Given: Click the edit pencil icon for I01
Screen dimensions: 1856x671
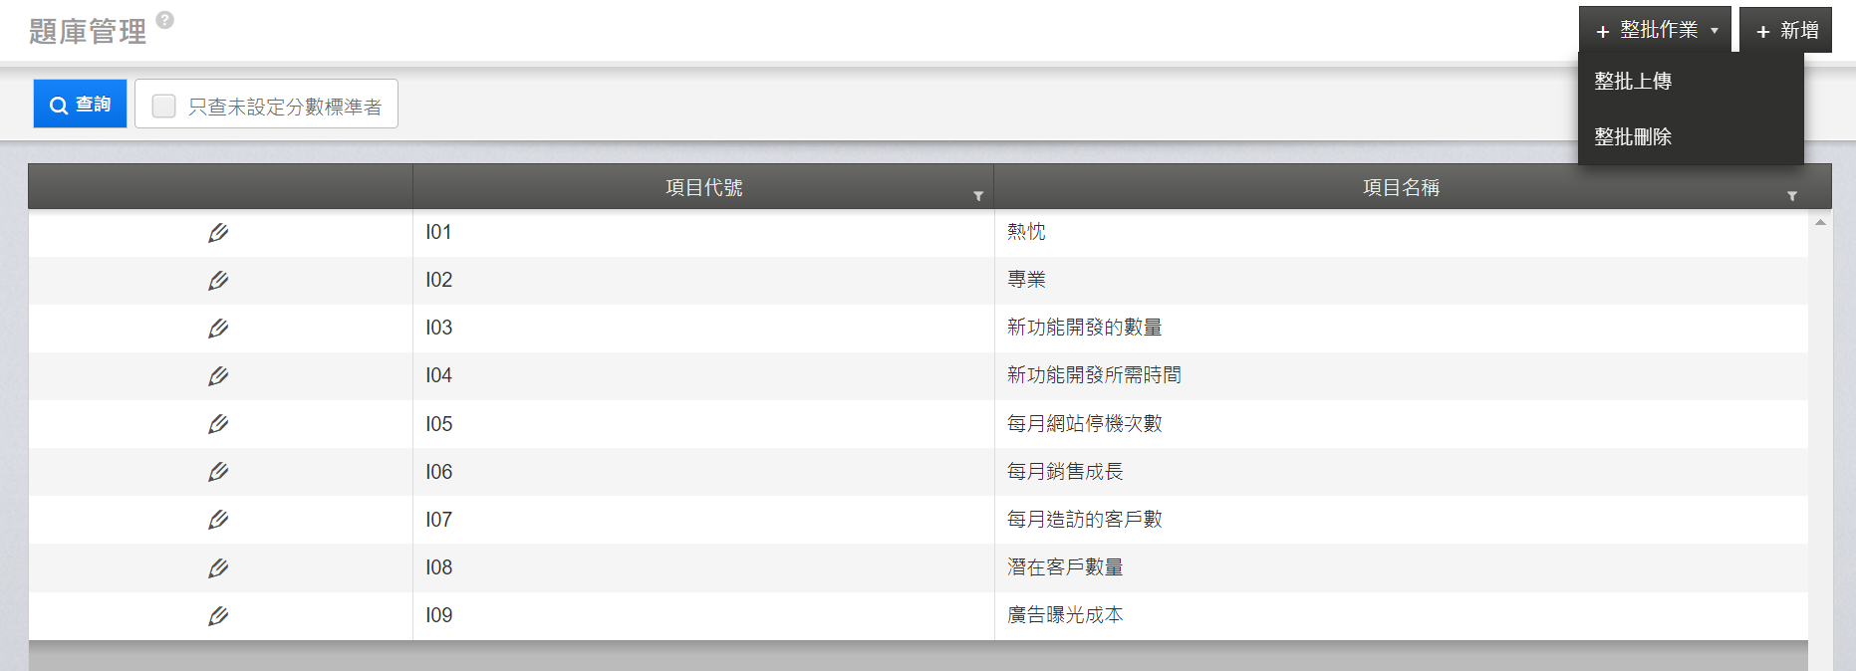Looking at the screenshot, I should 218,233.
